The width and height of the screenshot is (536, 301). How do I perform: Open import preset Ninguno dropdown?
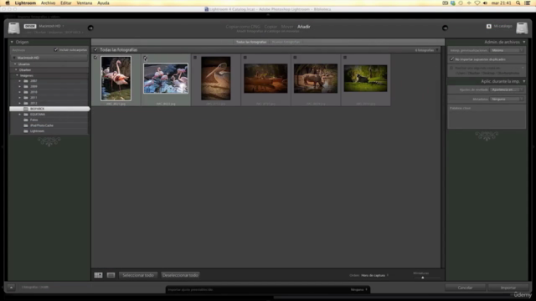[359, 290]
